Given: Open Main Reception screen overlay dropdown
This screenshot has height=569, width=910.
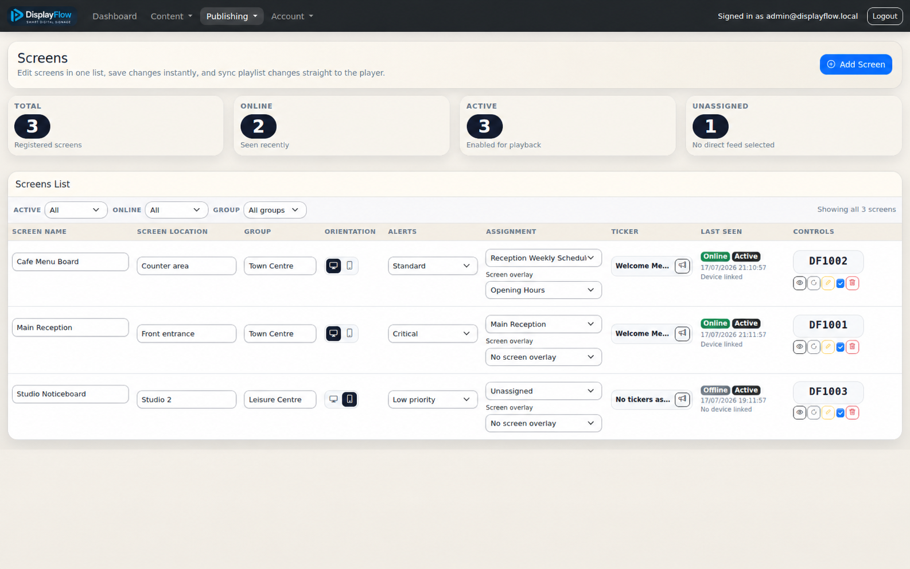Looking at the screenshot, I should (x=543, y=357).
